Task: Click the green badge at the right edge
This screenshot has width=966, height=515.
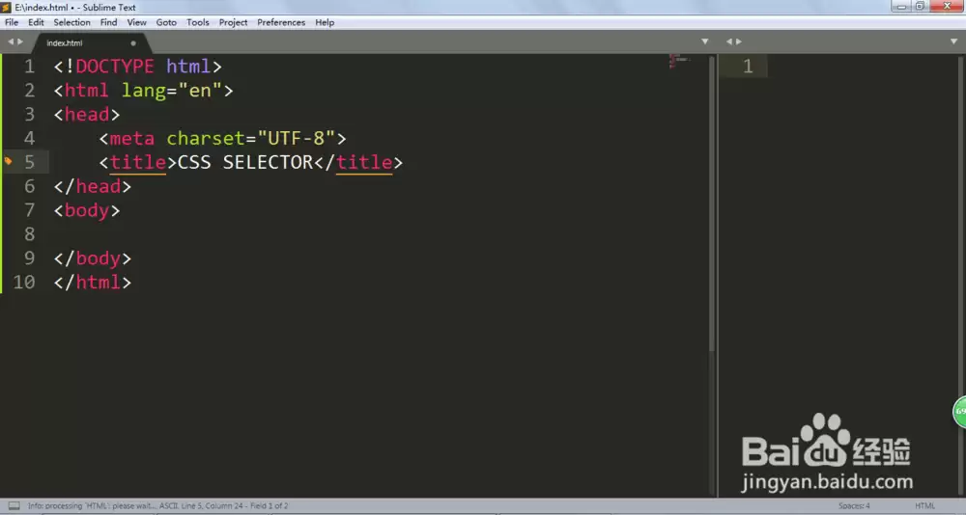Action: click(x=960, y=411)
